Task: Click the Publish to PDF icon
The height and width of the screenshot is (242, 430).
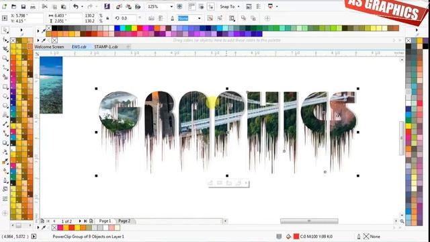Action: click(138, 6)
